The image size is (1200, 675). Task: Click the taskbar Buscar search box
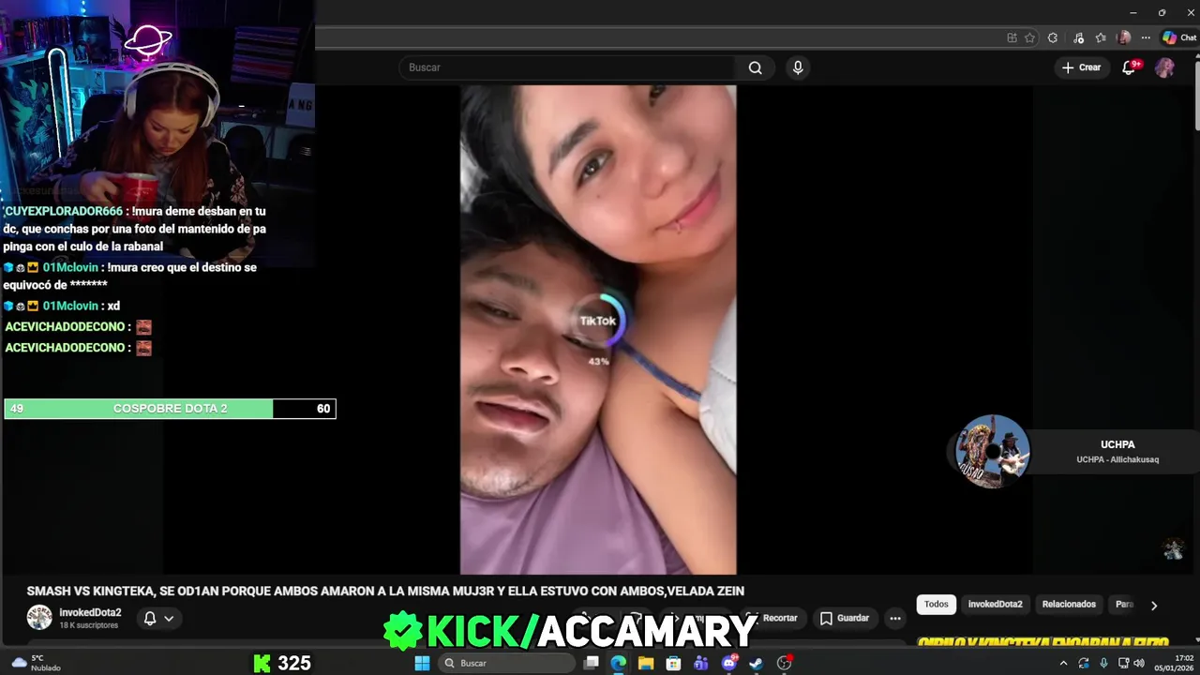pos(506,663)
